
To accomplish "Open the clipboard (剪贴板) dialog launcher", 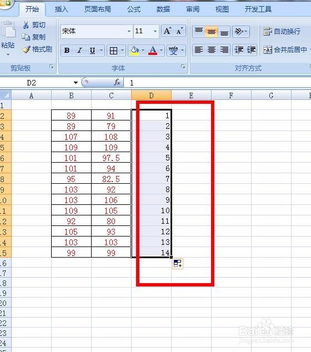I will (x=52, y=67).
